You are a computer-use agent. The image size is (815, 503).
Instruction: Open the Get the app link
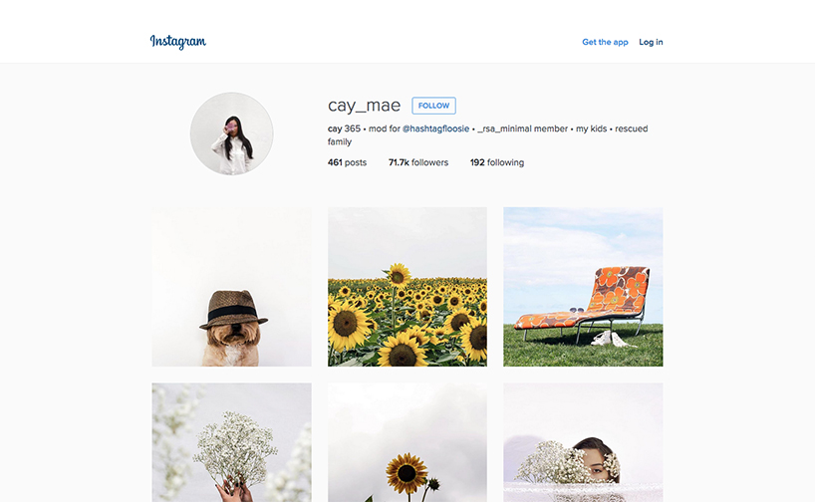tap(605, 42)
